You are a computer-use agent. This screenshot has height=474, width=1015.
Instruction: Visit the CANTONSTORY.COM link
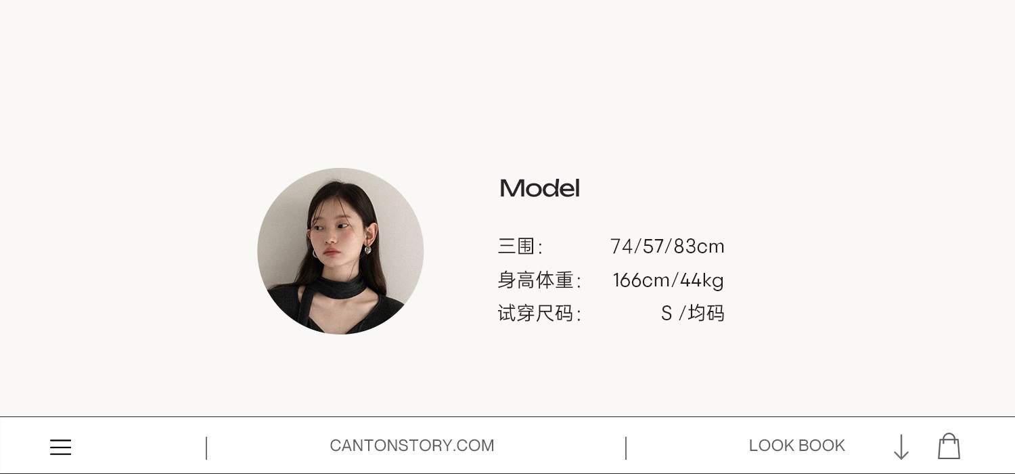pos(412,446)
